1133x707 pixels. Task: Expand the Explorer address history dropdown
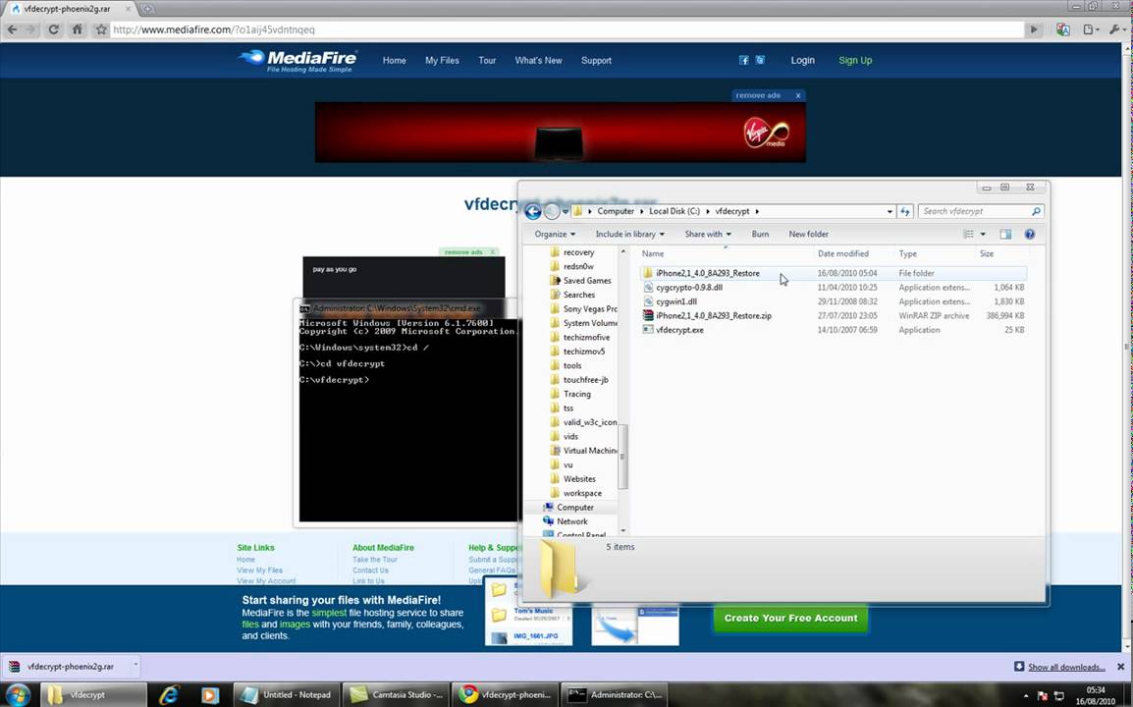tap(890, 211)
